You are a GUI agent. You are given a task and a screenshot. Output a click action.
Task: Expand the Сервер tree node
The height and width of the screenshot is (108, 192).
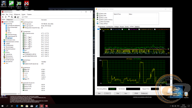tap(2, 43)
